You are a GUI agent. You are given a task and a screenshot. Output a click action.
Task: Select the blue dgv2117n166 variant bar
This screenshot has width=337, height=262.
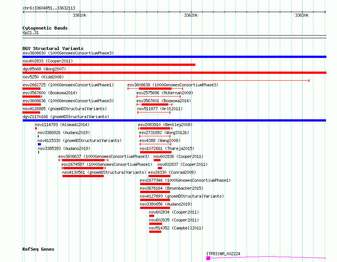(x=174, y=120)
